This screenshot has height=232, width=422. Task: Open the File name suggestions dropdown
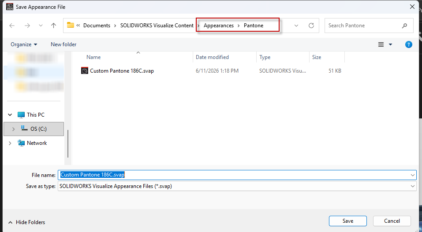click(413, 175)
